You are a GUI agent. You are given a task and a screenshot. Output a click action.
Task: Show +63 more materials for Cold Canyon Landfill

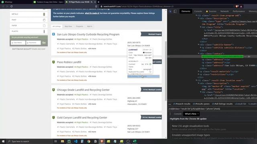click(x=92, y=132)
